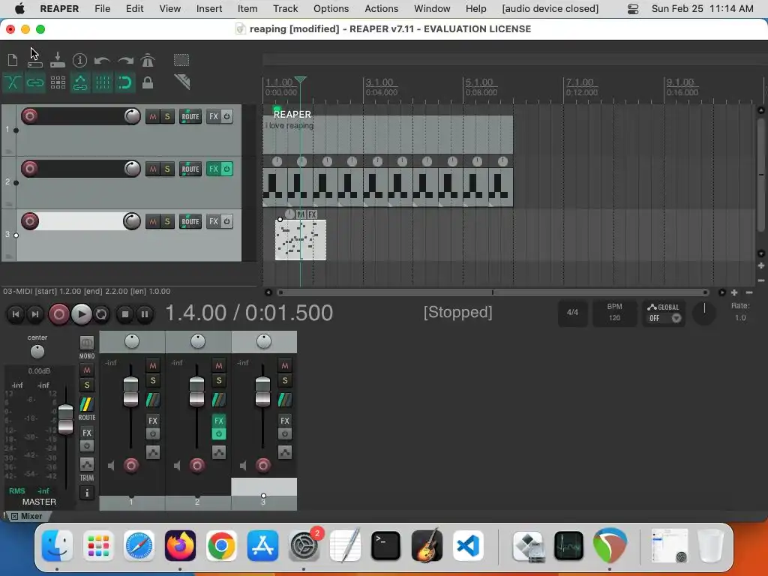Click the striped triangle toolbar icon
Image resolution: width=768 pixels, height=576 pixels.
[181, 82]
